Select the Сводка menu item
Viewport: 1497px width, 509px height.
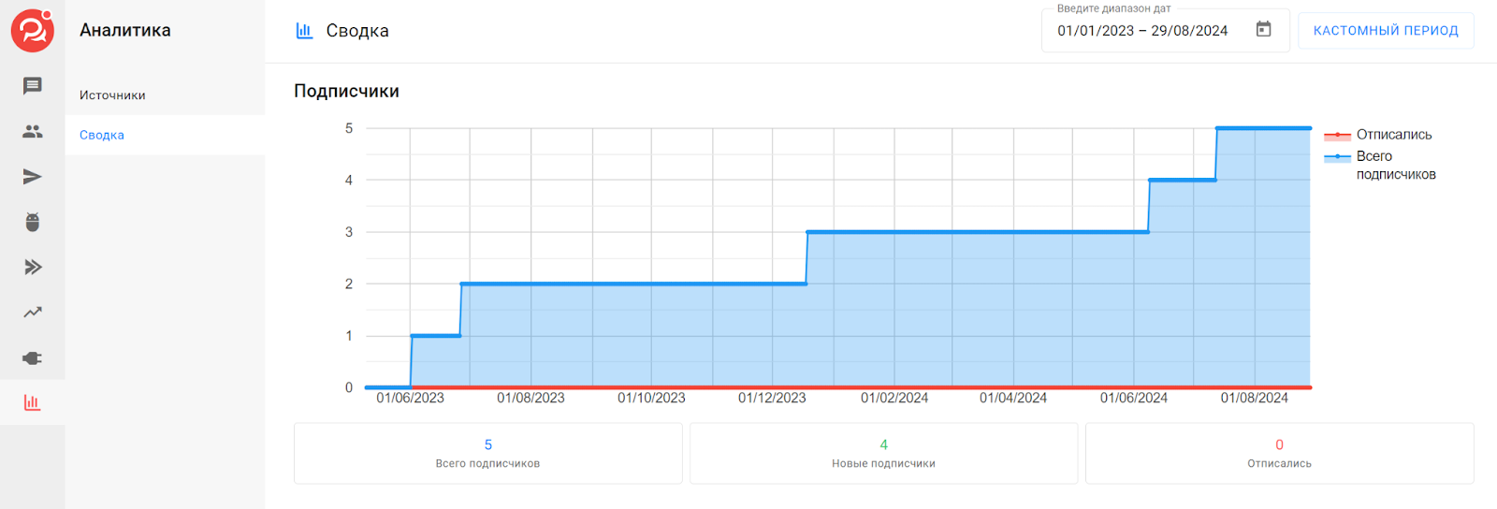click(102, 135)
